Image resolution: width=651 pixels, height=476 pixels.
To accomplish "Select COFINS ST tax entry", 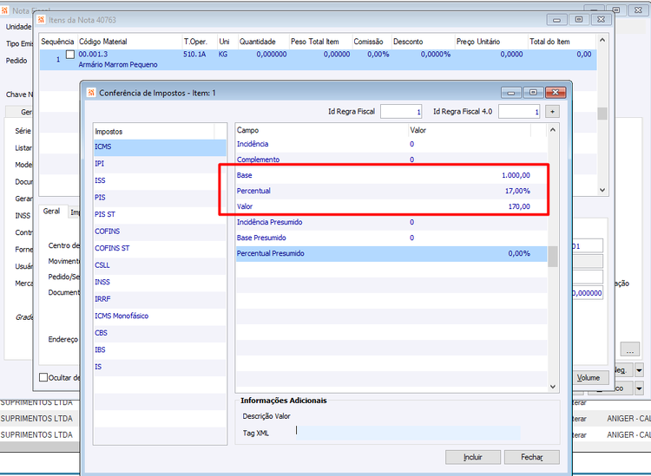I will pos(160,248).
